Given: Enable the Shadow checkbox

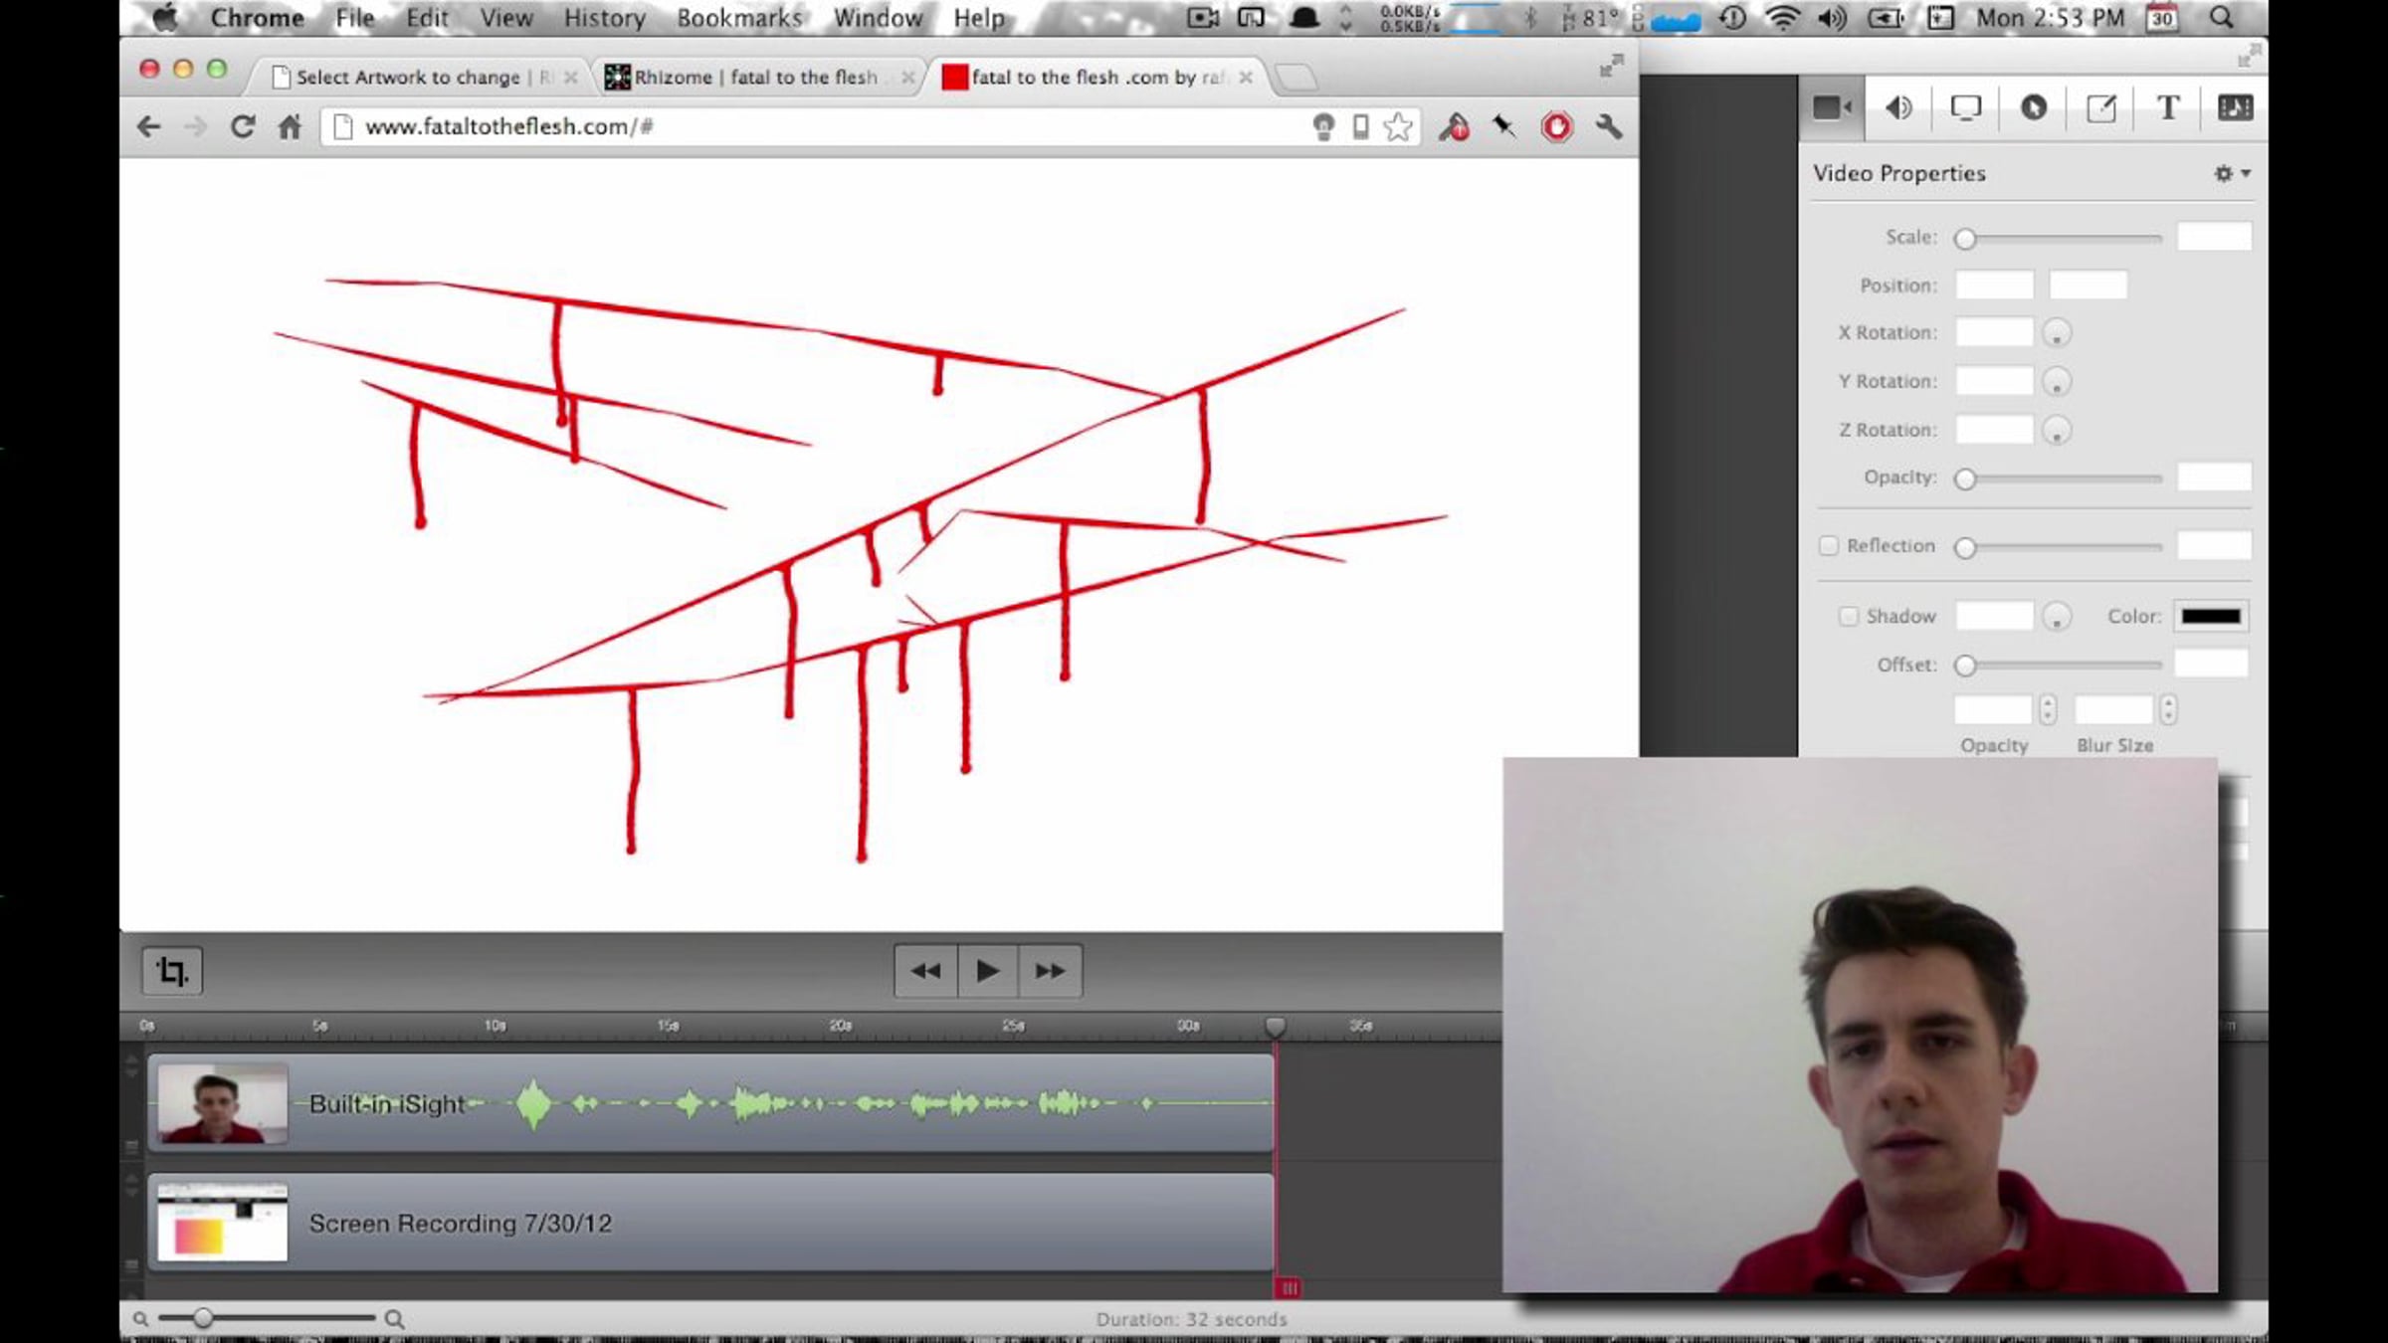Looking at the screenshot, I should tap(1848, 616).
